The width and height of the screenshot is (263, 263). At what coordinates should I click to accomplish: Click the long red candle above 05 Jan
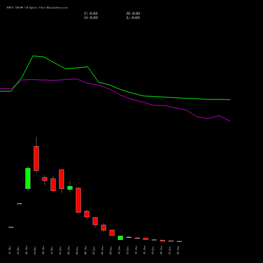click(78, 200)
